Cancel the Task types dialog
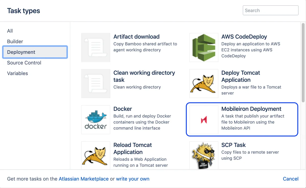 click(x=291, y=179)
